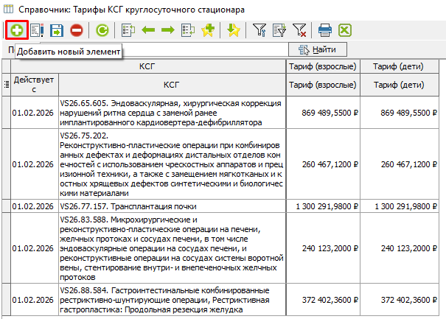The width and height of the screenshot is (446, 319).
Task: Click the lower 'Тариф (дети)' column header
Action: click(399, 85)
